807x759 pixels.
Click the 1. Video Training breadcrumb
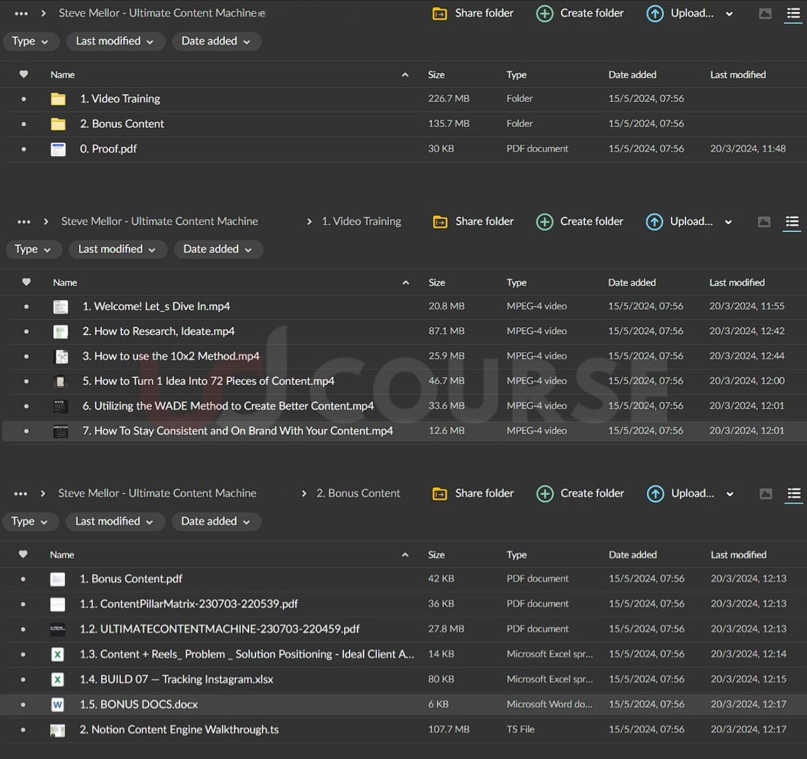click(361, 221)
